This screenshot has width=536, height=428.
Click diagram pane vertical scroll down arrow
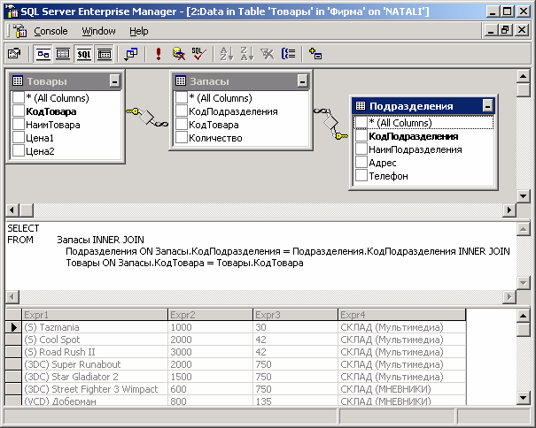(x=523, y=196)
